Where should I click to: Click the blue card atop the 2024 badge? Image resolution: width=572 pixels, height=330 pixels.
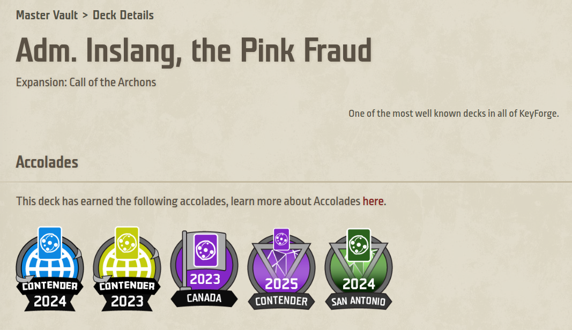(x=50, y=243)
